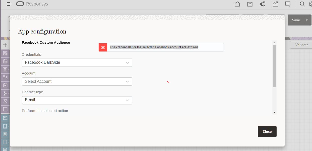Go to the Home icon

(x=237, y=4)
